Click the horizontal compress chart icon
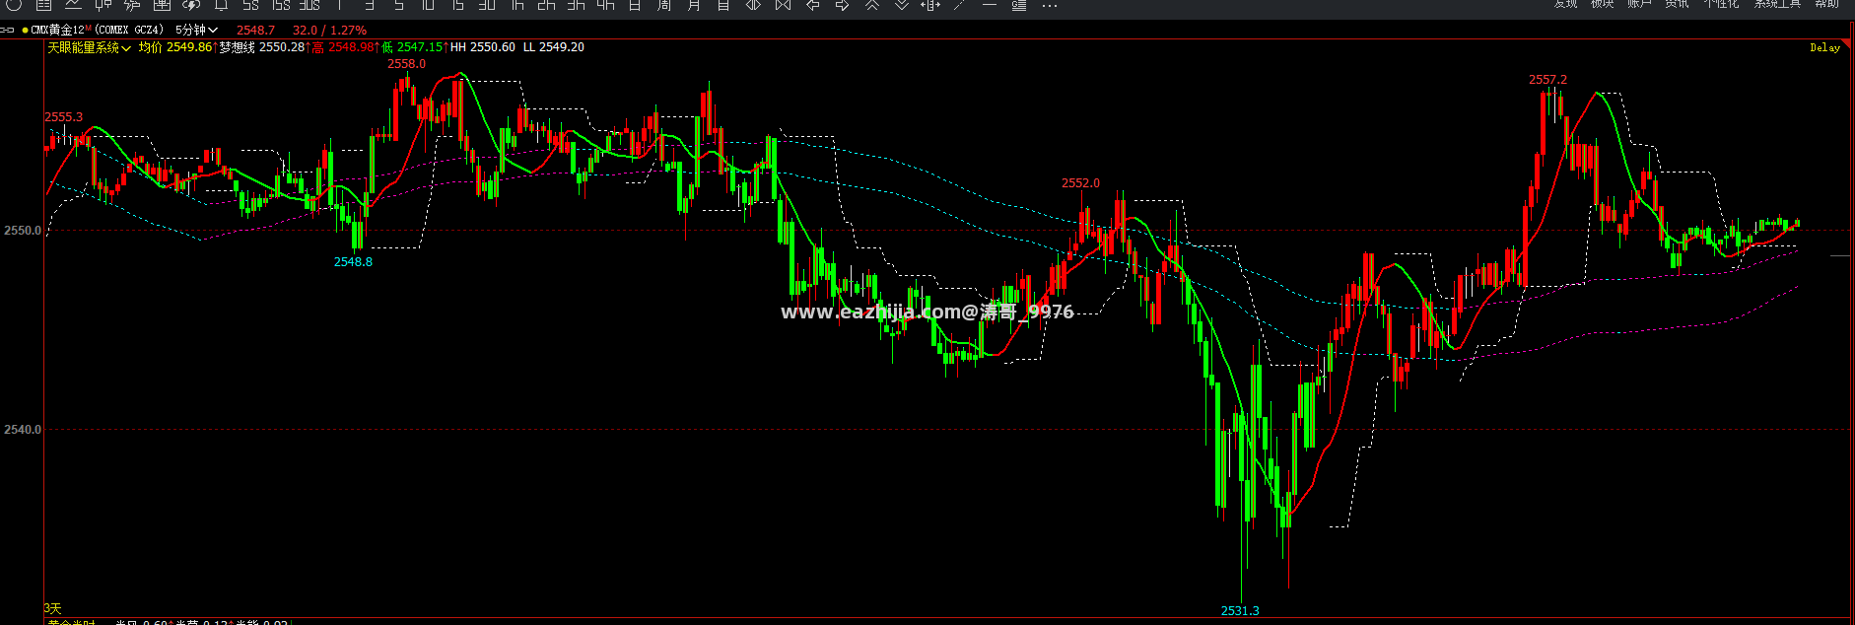Viewport: 1855px width, 625px height. coord(783,5)
